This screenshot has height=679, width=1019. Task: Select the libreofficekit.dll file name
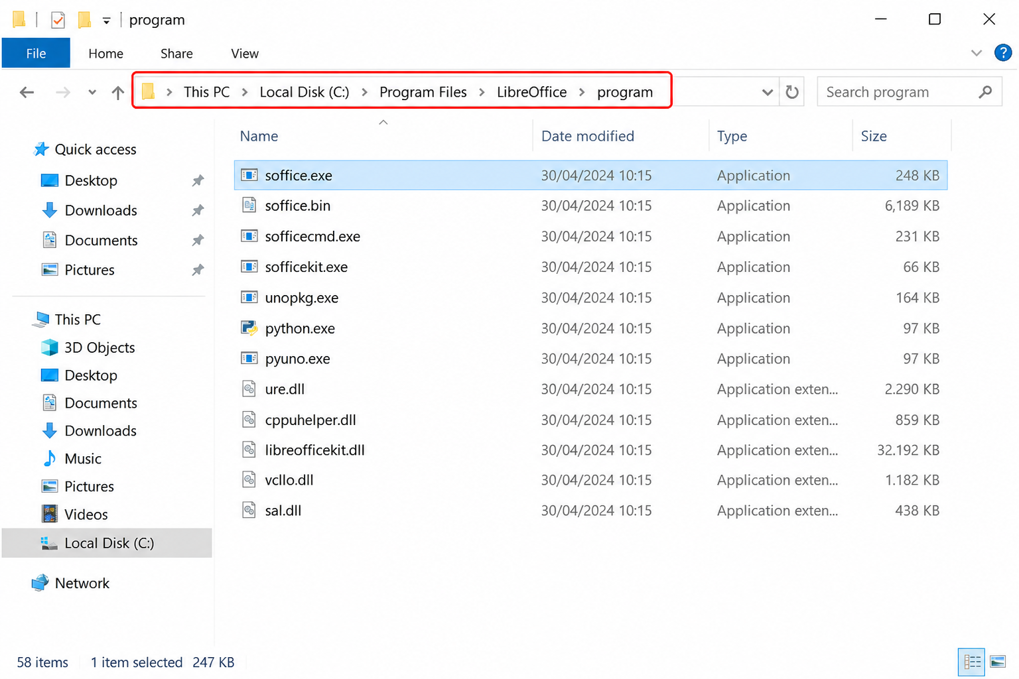[315, 450]
